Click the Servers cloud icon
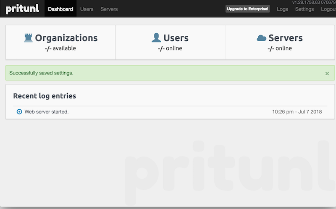This screenshot has width=336, height=209. coord(261,38)
